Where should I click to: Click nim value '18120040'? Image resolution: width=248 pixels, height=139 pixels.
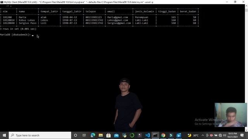tap(9, 23)
